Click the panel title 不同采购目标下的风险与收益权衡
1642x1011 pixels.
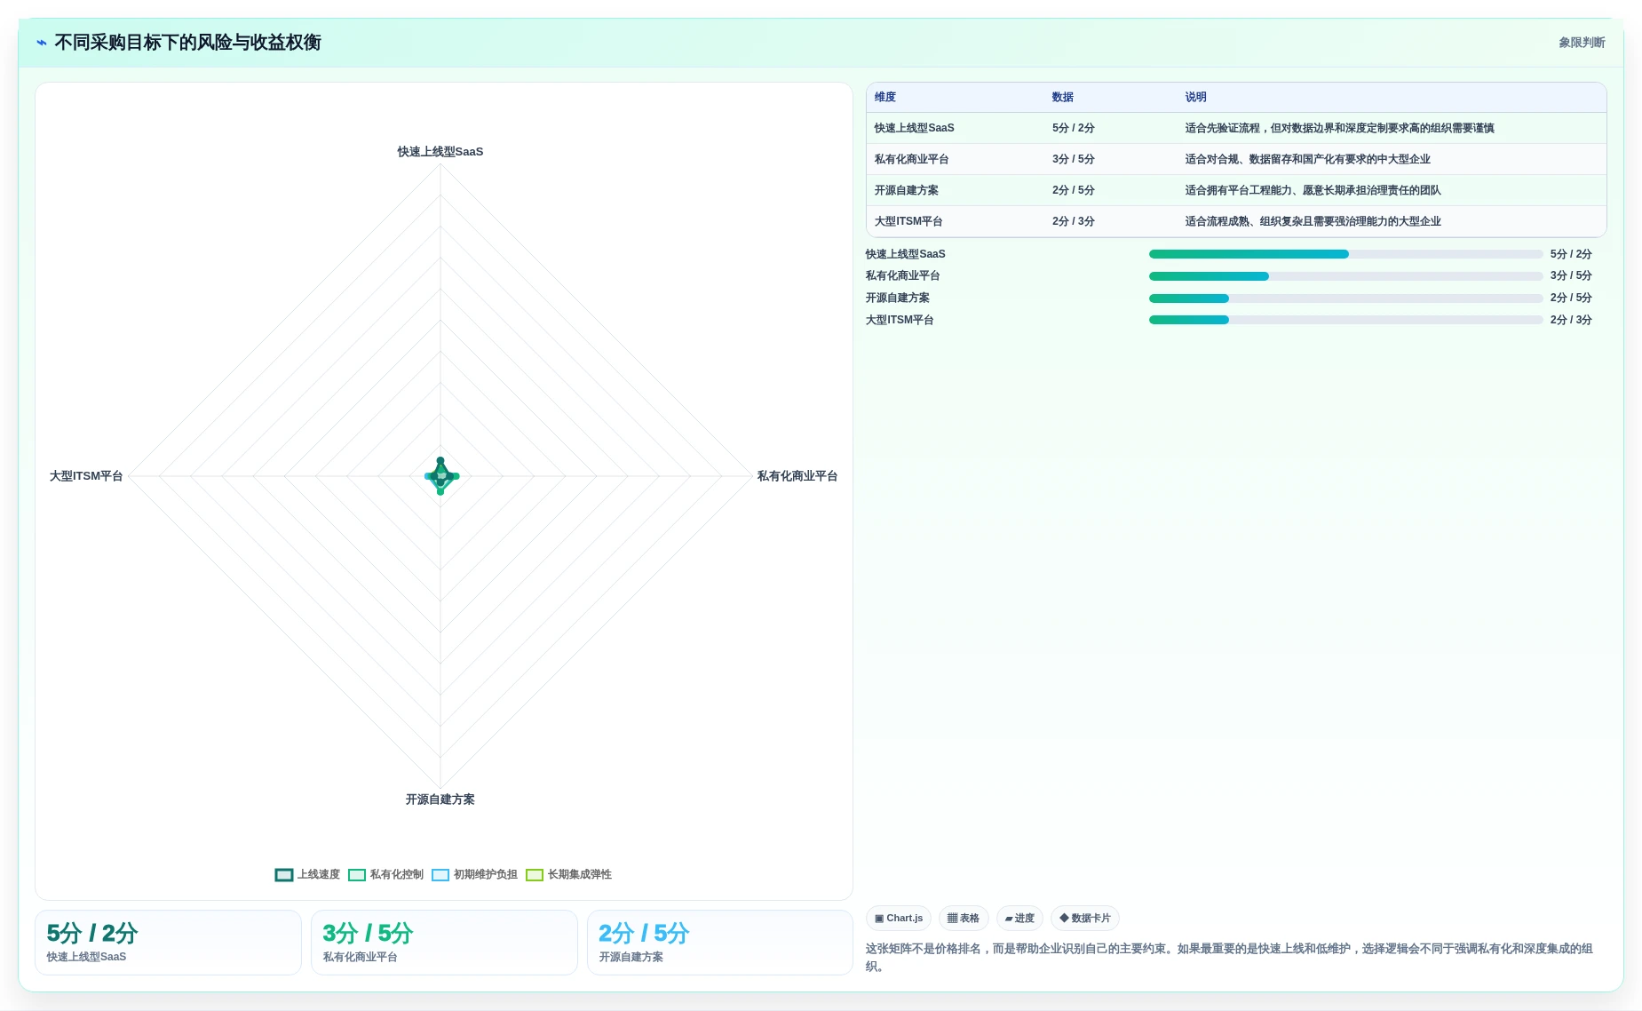tap(187, 43)
